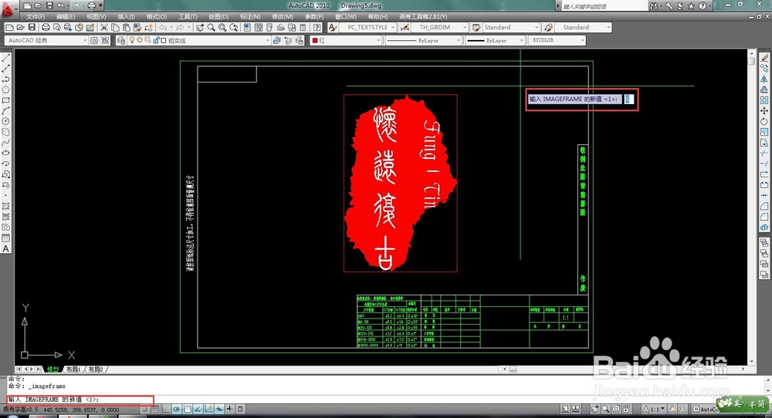The width and height of the screenshot is (772, 418).
Task: Open the 视图(V) menu
Action: 96,17
